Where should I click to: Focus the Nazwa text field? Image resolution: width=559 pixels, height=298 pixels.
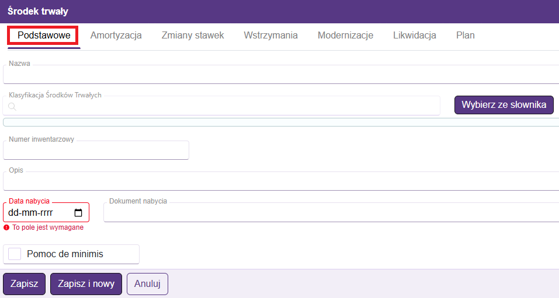click(x=280, y=75)
